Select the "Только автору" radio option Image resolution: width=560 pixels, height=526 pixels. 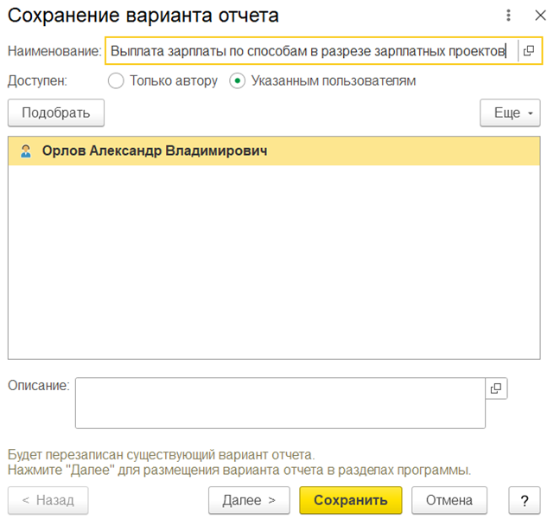(117, 81)
